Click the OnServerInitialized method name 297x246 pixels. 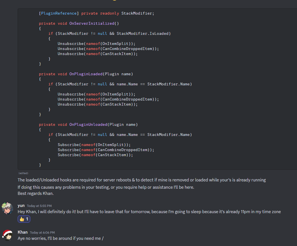pos(92,23)
